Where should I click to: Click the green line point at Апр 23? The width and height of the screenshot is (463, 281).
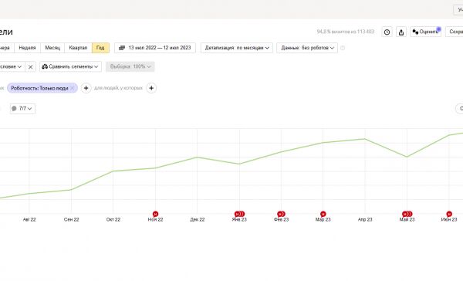(x=365, y=139)
